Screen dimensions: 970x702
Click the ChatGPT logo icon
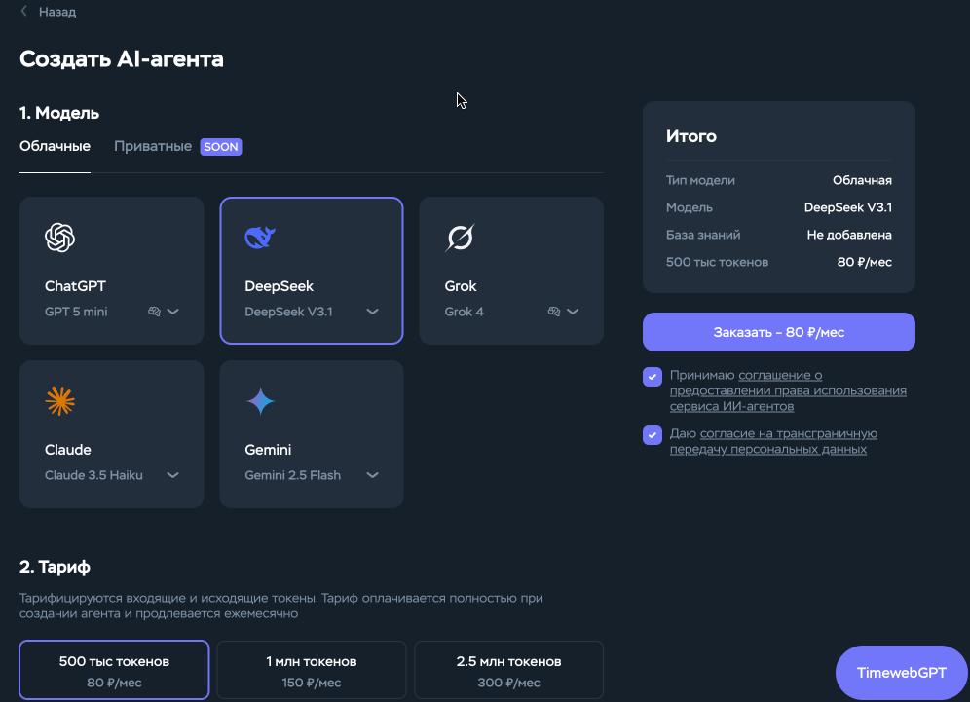(x=60, y=238)
